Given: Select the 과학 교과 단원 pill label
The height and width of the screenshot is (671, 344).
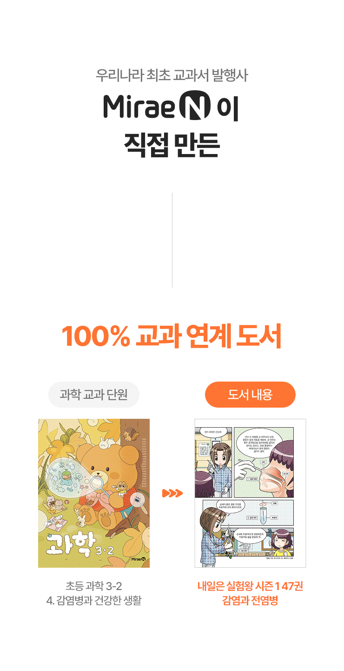Looking at the screenshot, I should pyautogui.click(x=93, y=395).
